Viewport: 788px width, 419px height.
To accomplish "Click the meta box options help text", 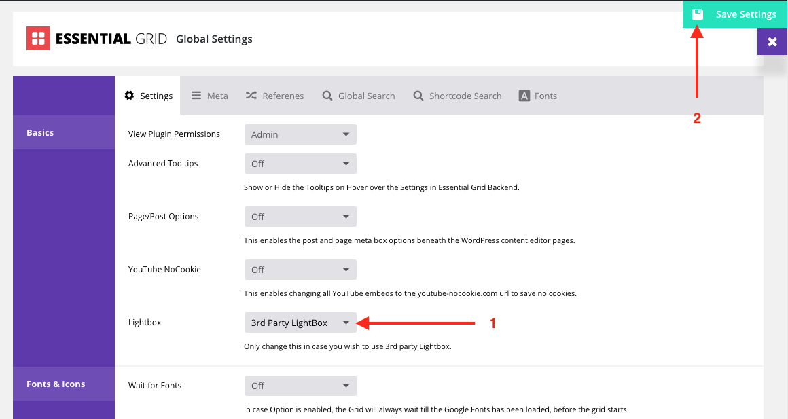I will [x=409, y=240].
